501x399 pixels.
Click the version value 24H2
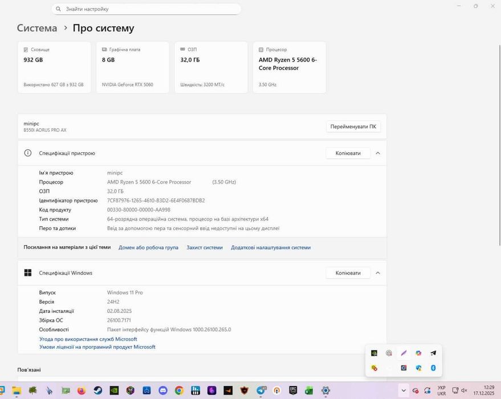(x=113, y=302)
